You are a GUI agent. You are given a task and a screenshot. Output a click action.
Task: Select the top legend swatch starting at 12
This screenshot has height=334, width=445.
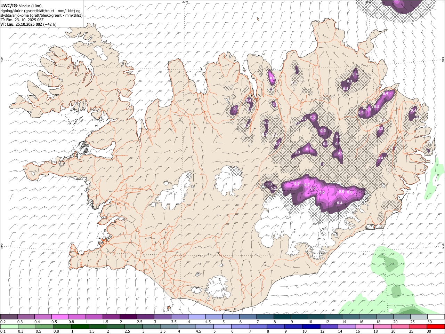point(333,317)
